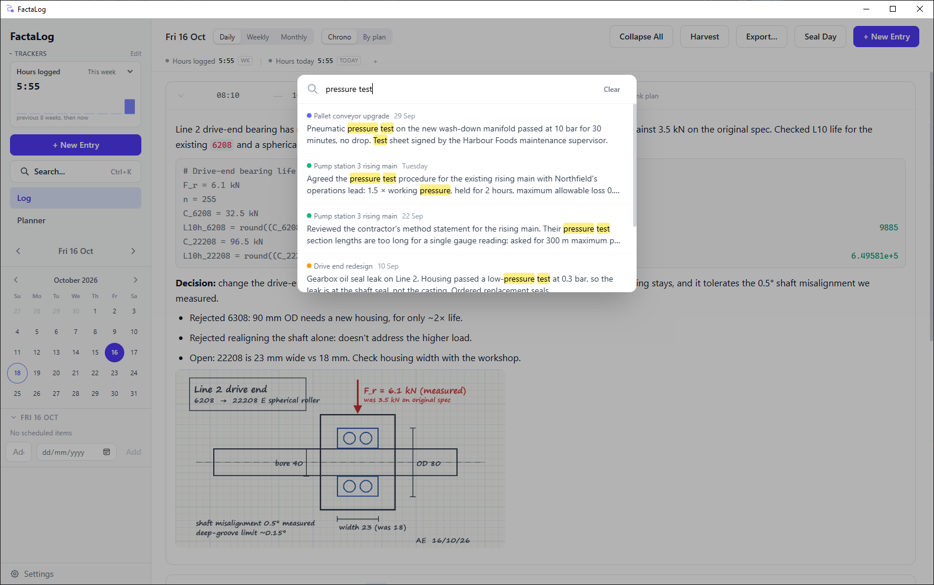This screenshot has width=934, height=585.
Task: Click the search results scrollbar
Action: 634,166
